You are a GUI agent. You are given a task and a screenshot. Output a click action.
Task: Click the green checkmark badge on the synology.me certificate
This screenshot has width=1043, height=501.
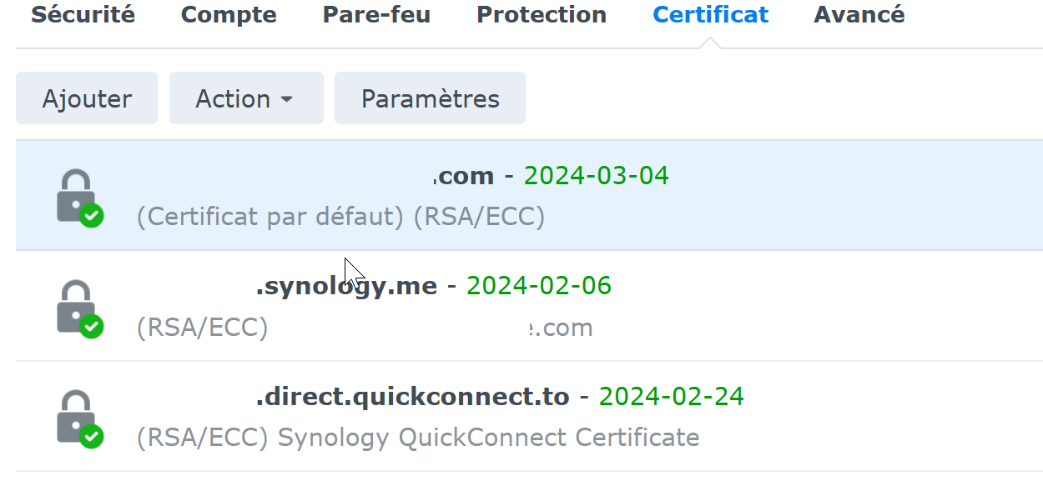pos(92,327)
